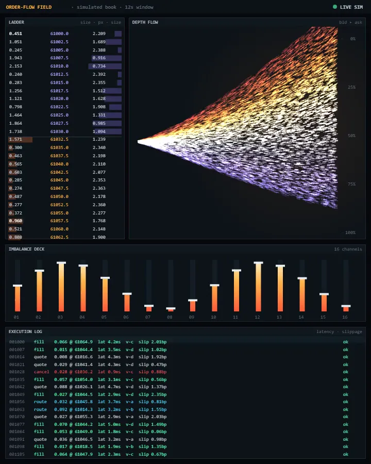Click ladder price 61057.5
This screenshot has width=371, height=464.
59,221
